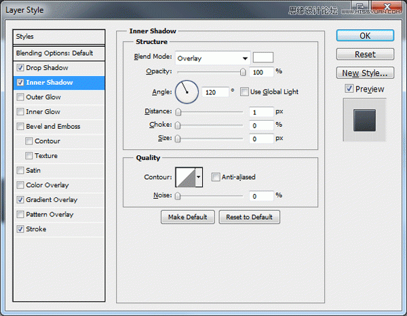The height and width of the screenshot is (316, 407).
Task: Enable the Texture sub-style checkbox
Action: point(28,156)
